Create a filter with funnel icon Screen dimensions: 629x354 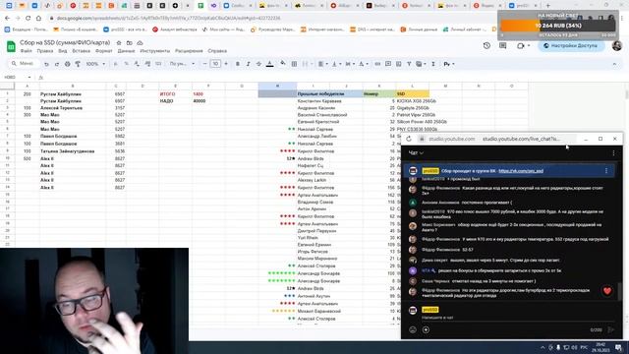click(409, 64)
